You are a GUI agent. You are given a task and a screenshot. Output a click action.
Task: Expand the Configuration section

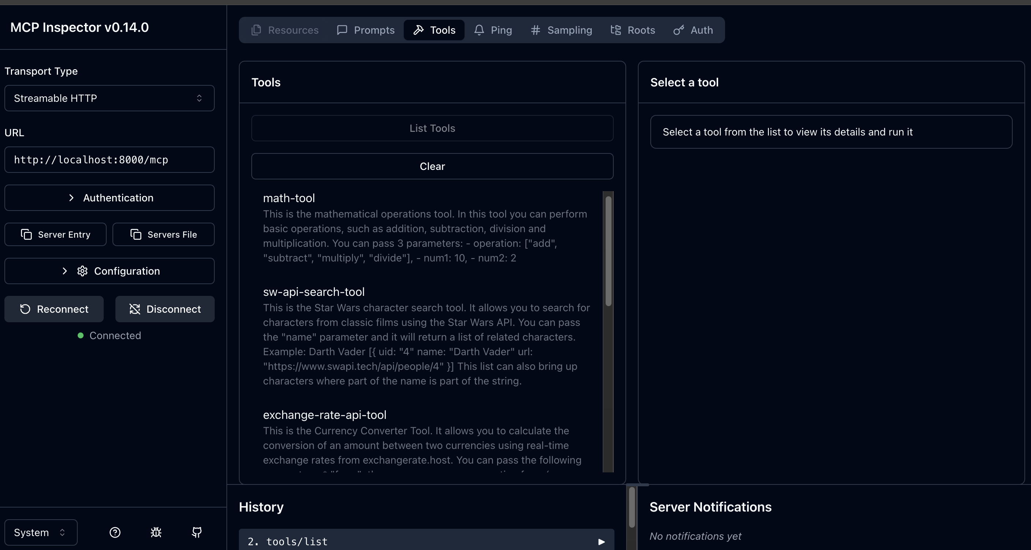tap(109, 271)
